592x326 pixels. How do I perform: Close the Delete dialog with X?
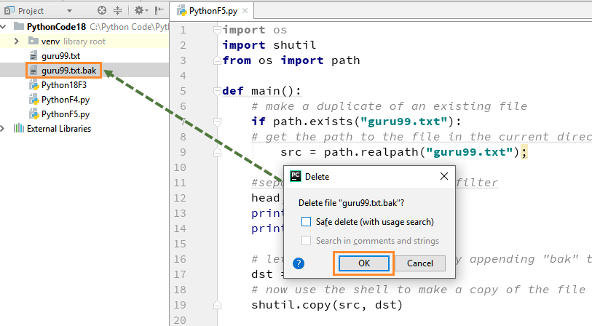pos(443,176)
